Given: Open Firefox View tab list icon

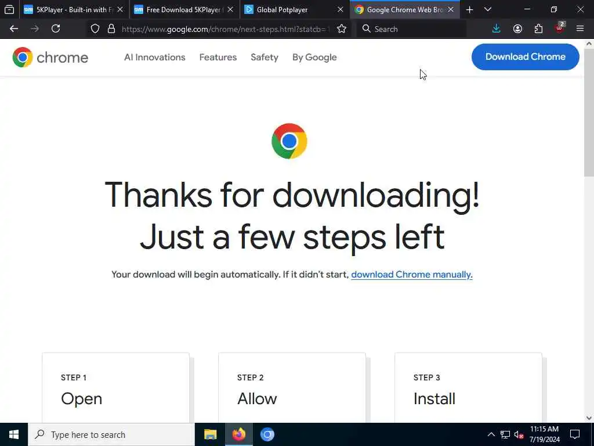Looking at the screenshot, I should (x=9, y=9).
